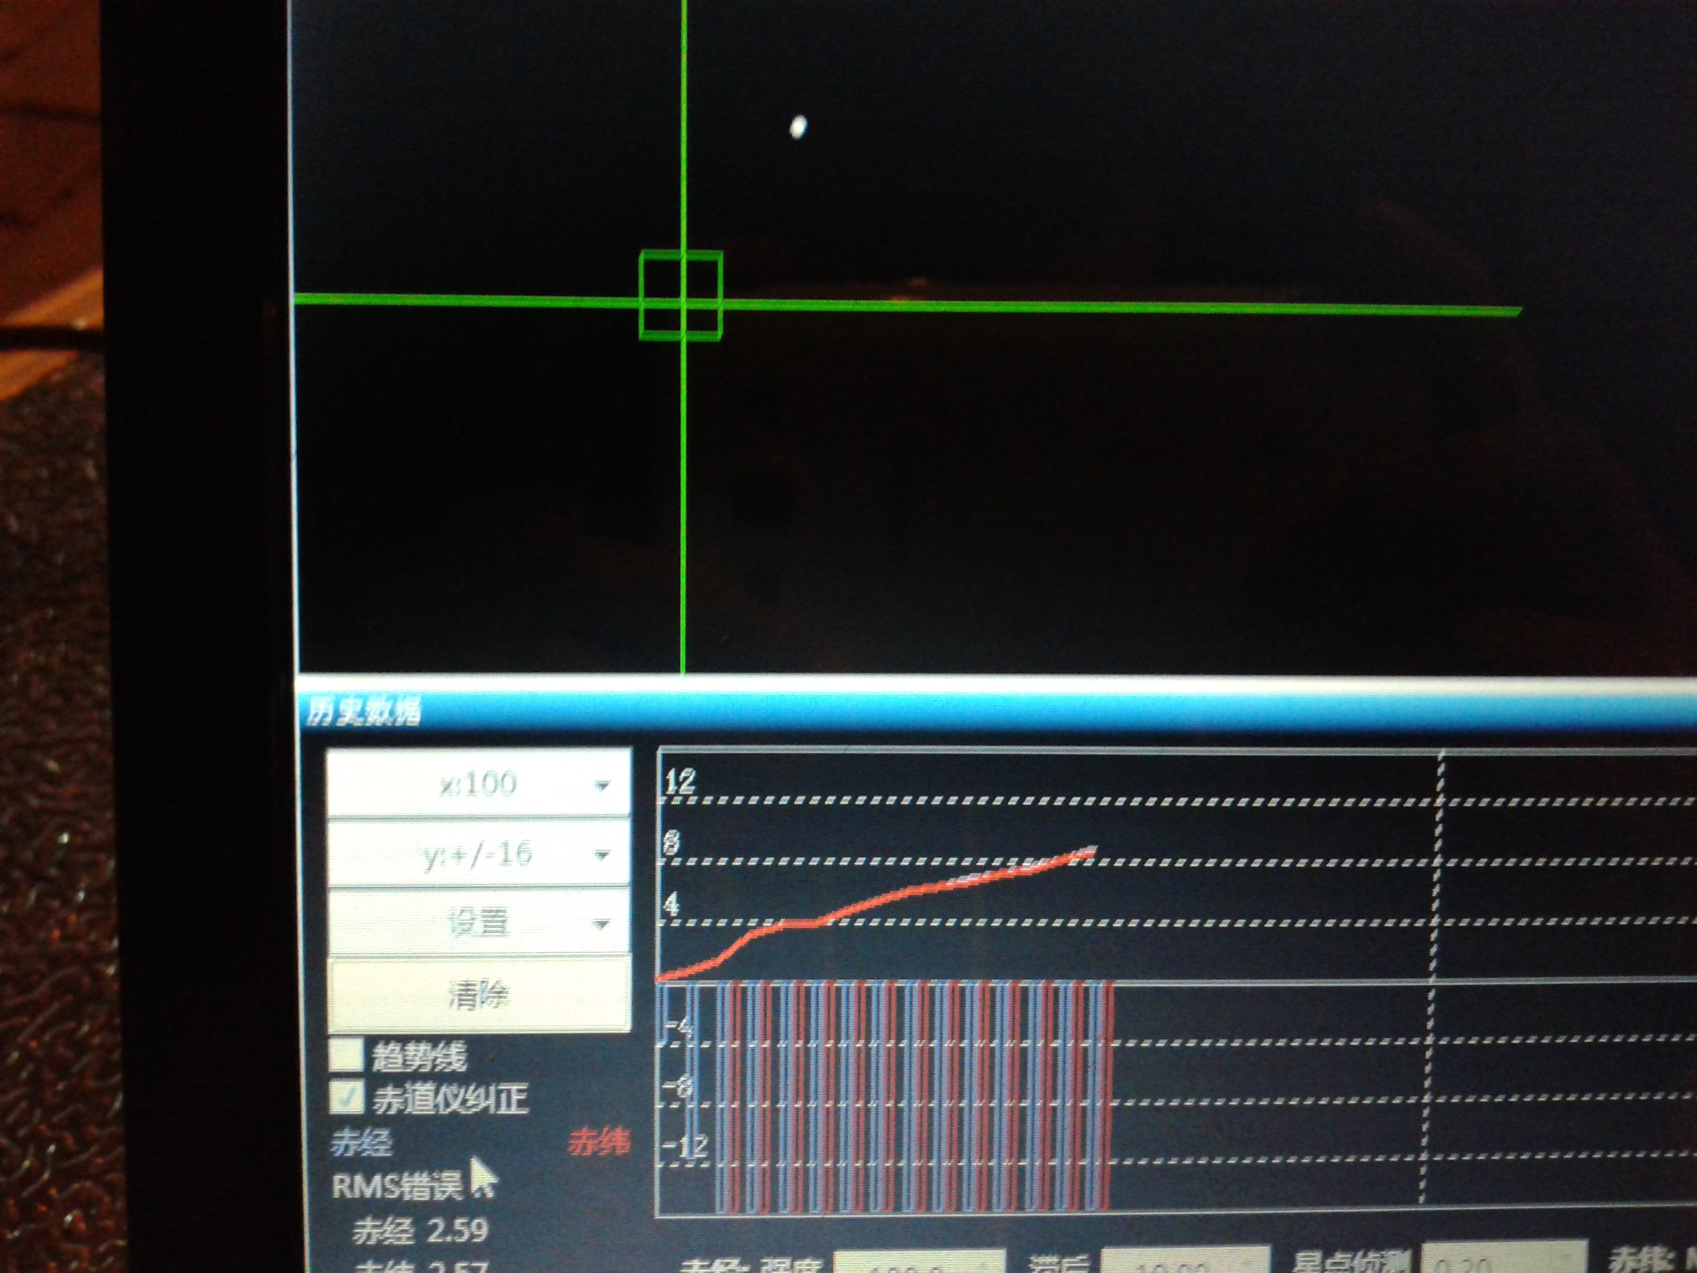This screenshot has height=1273, width=1697.
Task: Open the x:100 scale dropdown
Action: 479,784
